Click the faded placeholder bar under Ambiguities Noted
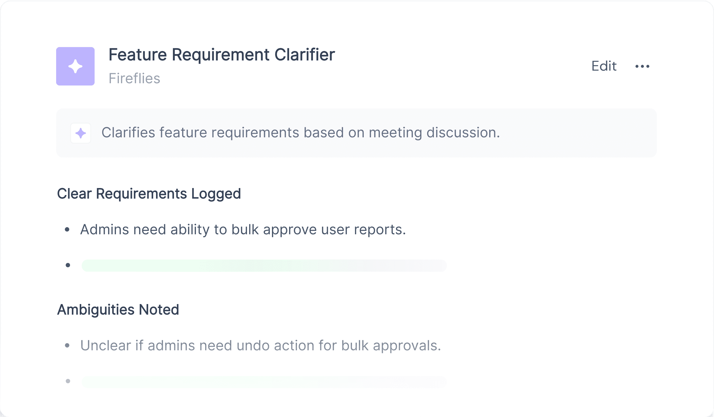 pos(264,382)
